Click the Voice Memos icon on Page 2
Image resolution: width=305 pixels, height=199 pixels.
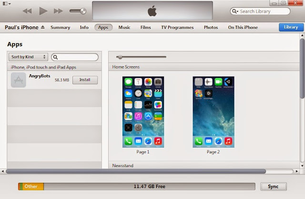[x=209, y=82]
